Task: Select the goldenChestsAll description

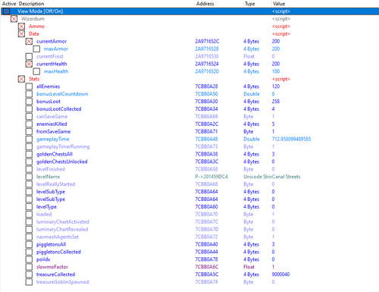Action: click(x=55, y=154)
